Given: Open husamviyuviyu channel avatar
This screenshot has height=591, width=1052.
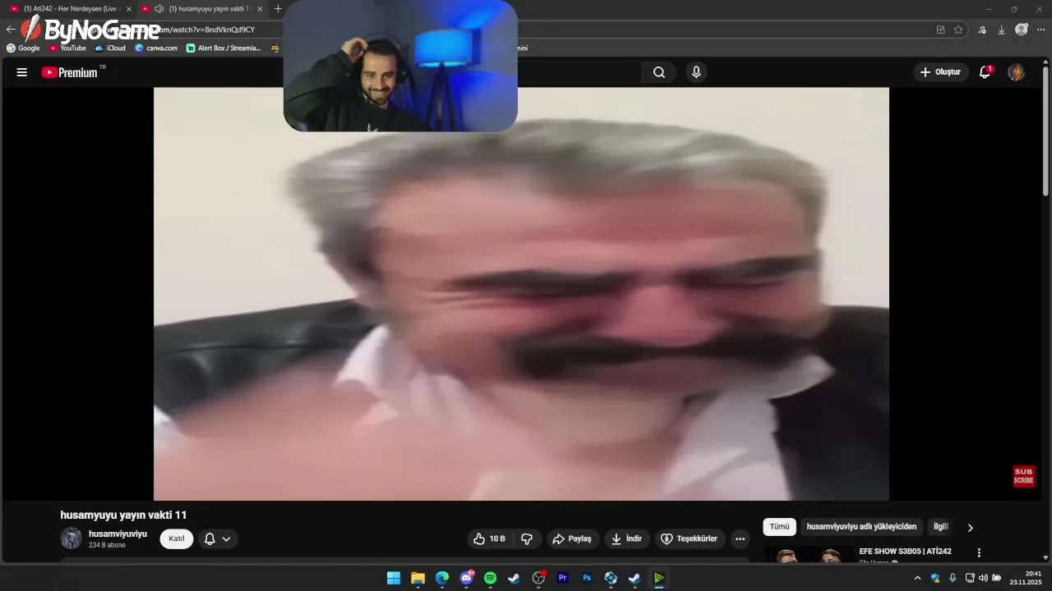Looking at the screenshot, I should tap(72, 538).
